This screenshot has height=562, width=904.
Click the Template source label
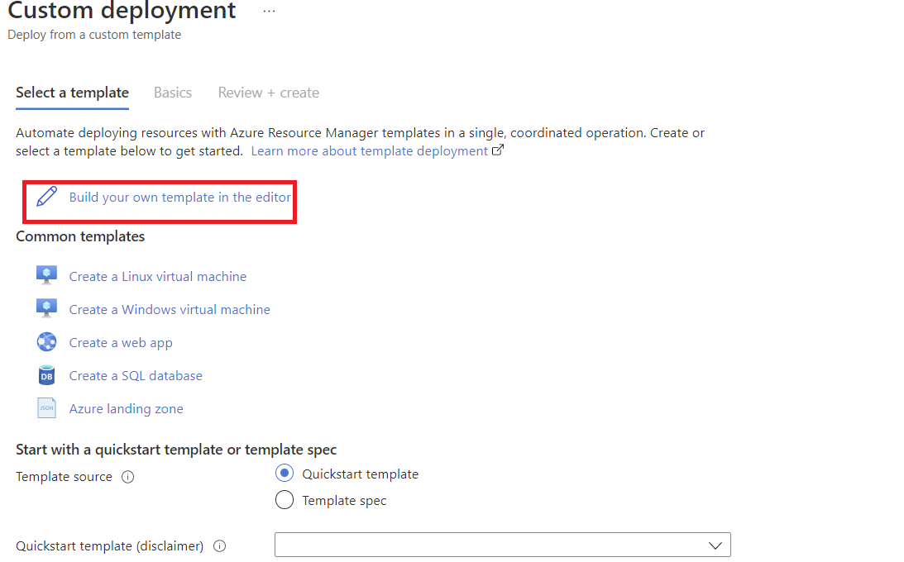click(64, 477)
